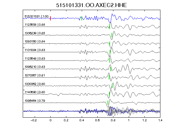Select the plot title 515101331.OO.AXEC2.HHE
The width and height of the screenshot is (177, 132).
(x=92, y=5)
